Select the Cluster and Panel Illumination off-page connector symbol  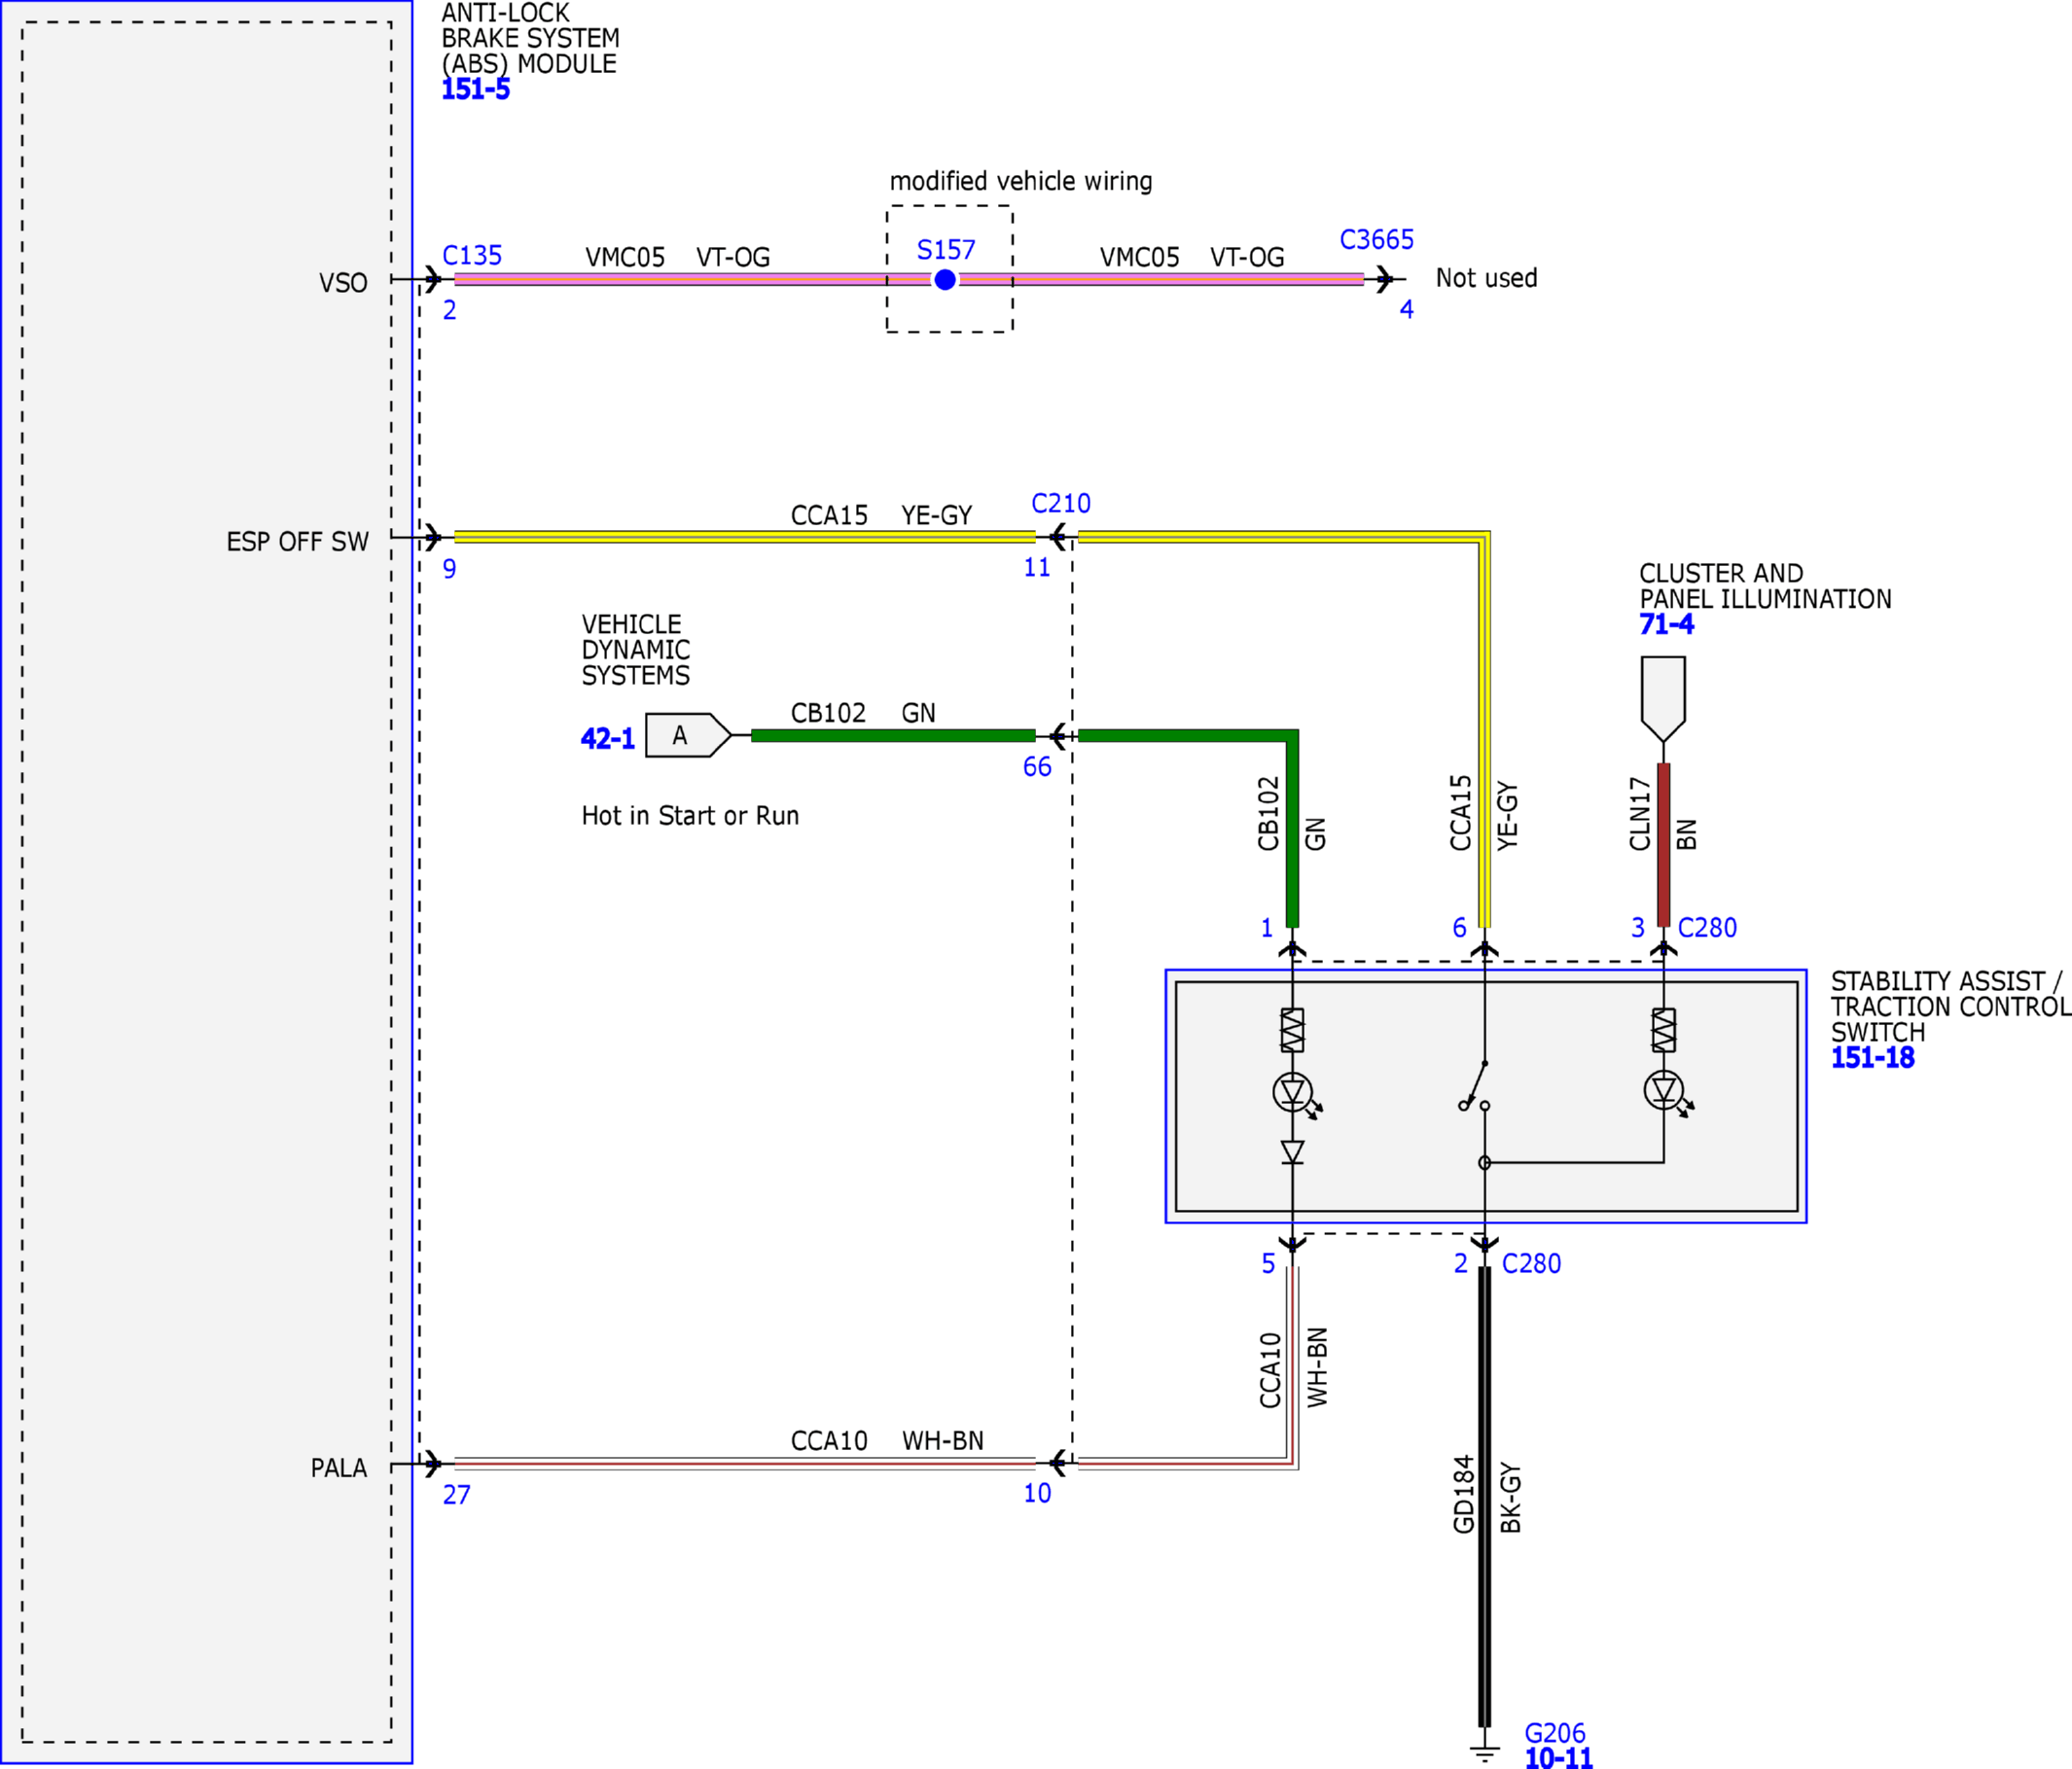click(1663, 699)
